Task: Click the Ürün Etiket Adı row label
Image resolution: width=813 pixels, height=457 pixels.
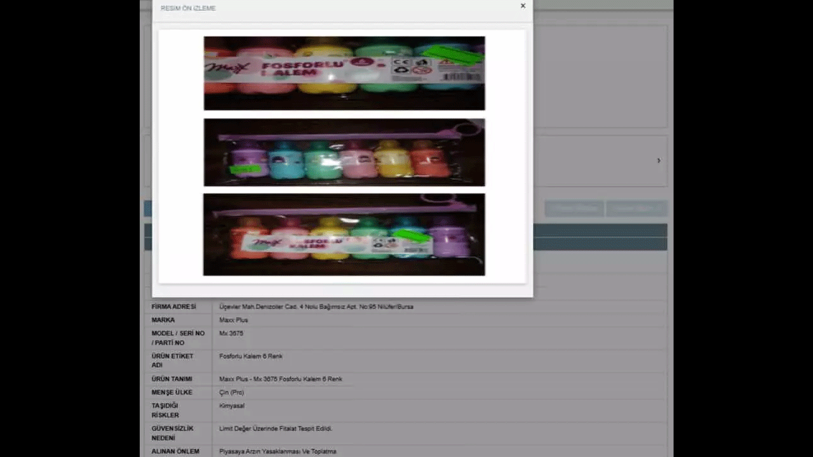Action: pyautogui.click(x=172, y=361)
